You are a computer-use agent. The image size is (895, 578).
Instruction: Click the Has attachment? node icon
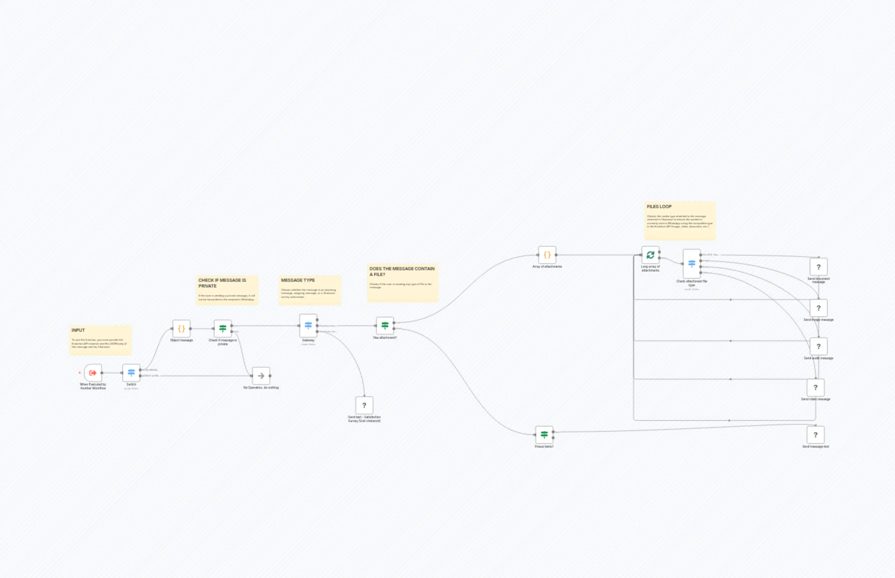pos(386,326)
